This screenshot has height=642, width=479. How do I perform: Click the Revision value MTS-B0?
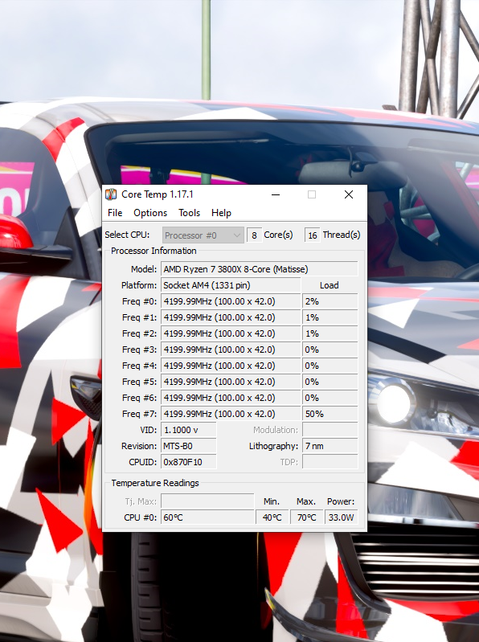click(189, 446)
